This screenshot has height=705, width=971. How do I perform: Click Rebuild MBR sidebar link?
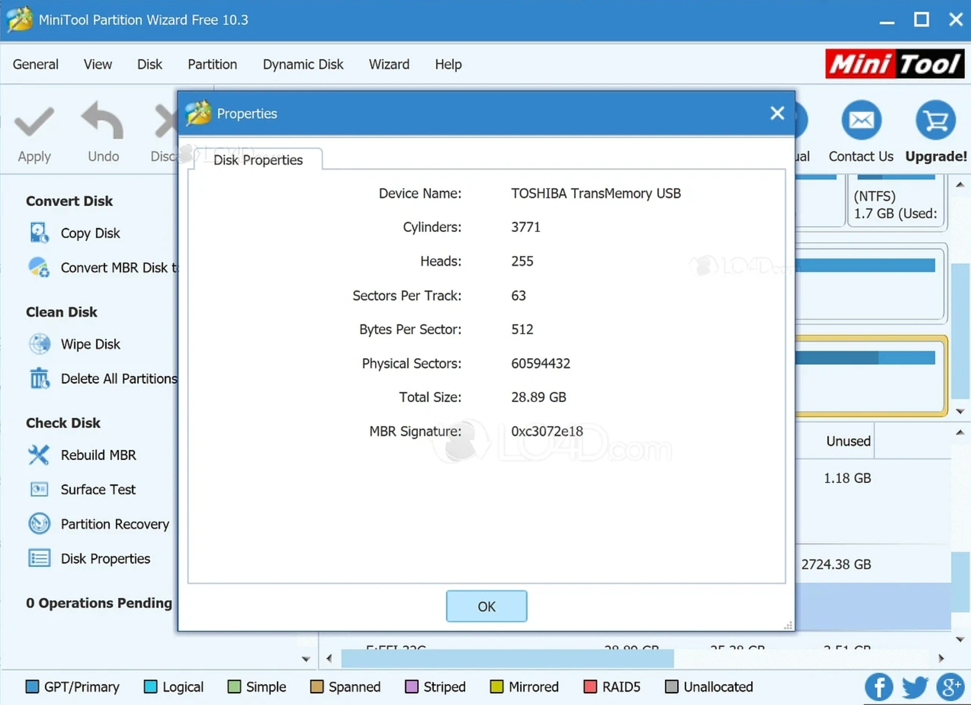coord(98,455)
